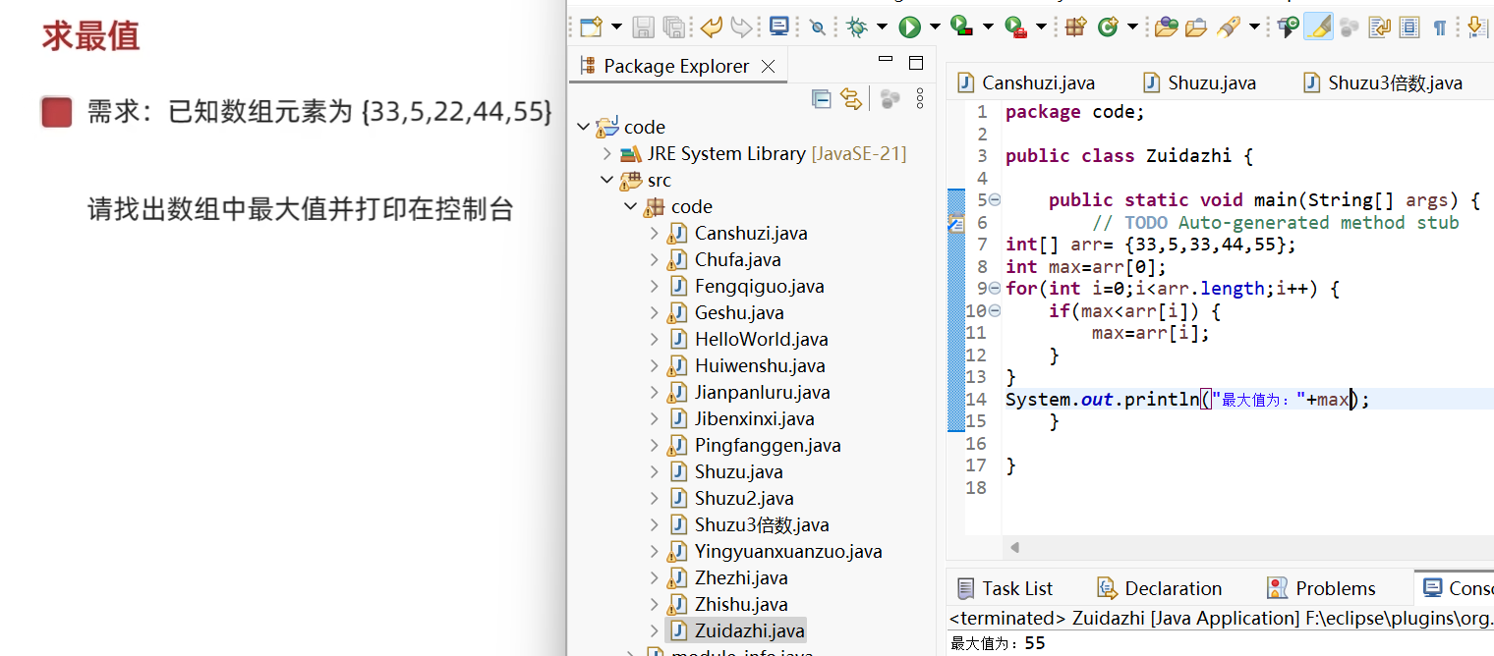Select Pingfanggen.java file
The height and width of the screenshot is (656, 1494).
coord(767,445)
